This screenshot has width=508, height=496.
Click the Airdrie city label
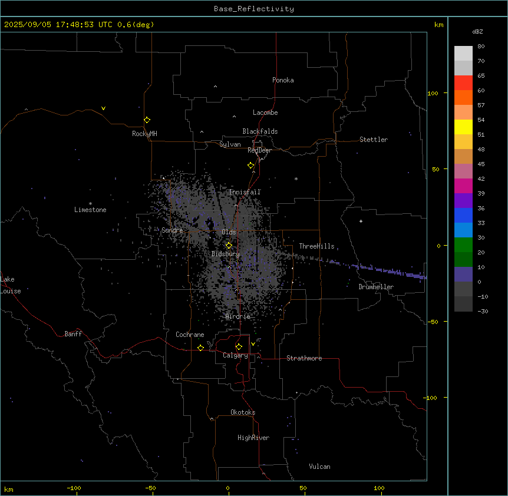[237, 316]
